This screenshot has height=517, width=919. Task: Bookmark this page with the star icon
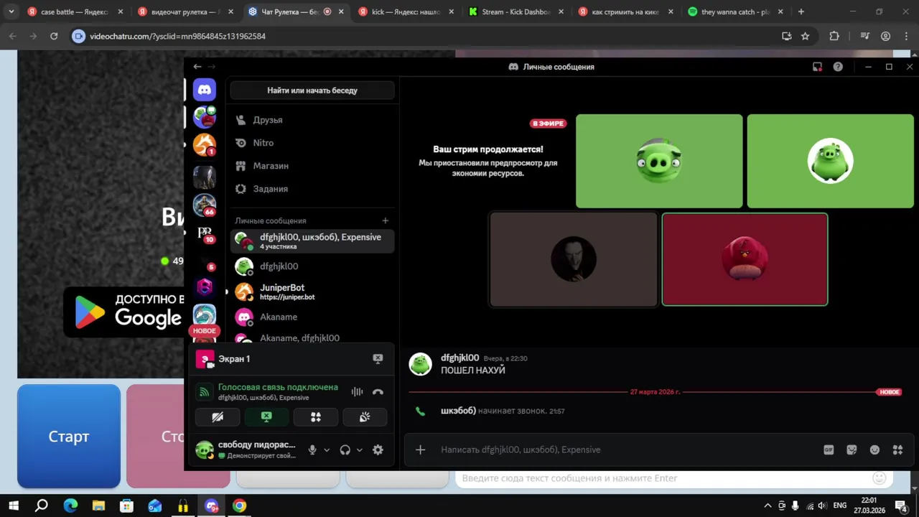[x=806, y=36]
